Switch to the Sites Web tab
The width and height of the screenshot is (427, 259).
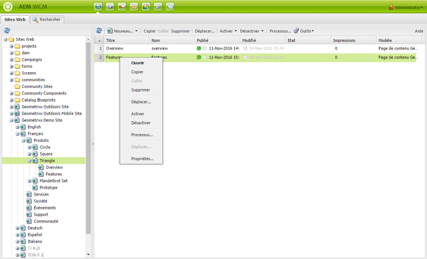pyautogui.click(x=15, y=19)
